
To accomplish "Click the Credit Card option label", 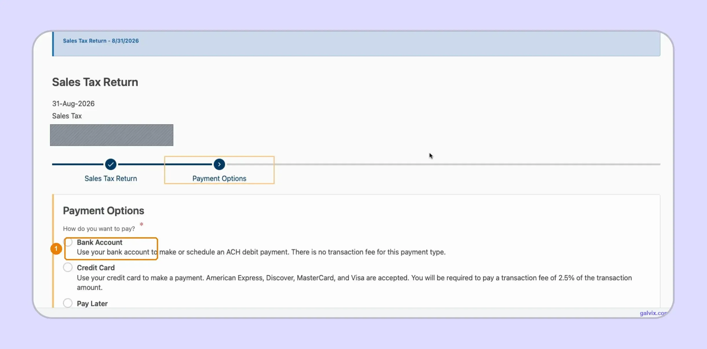I will (x=96, y=268).
